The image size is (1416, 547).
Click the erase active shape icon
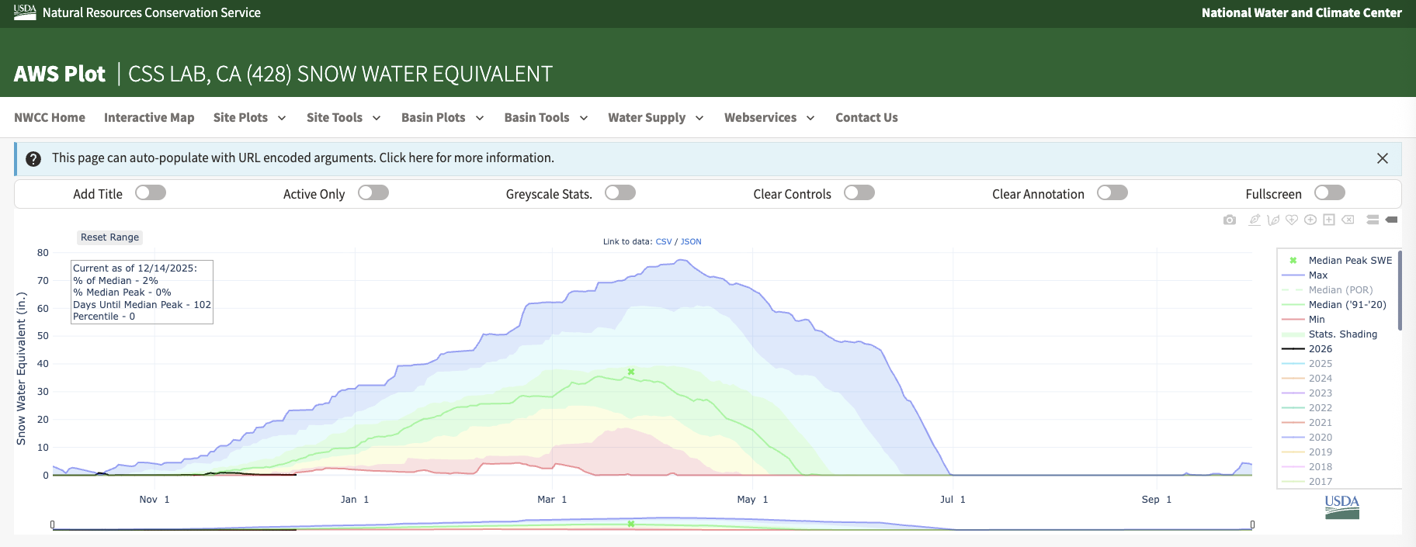click(1348, 220)
